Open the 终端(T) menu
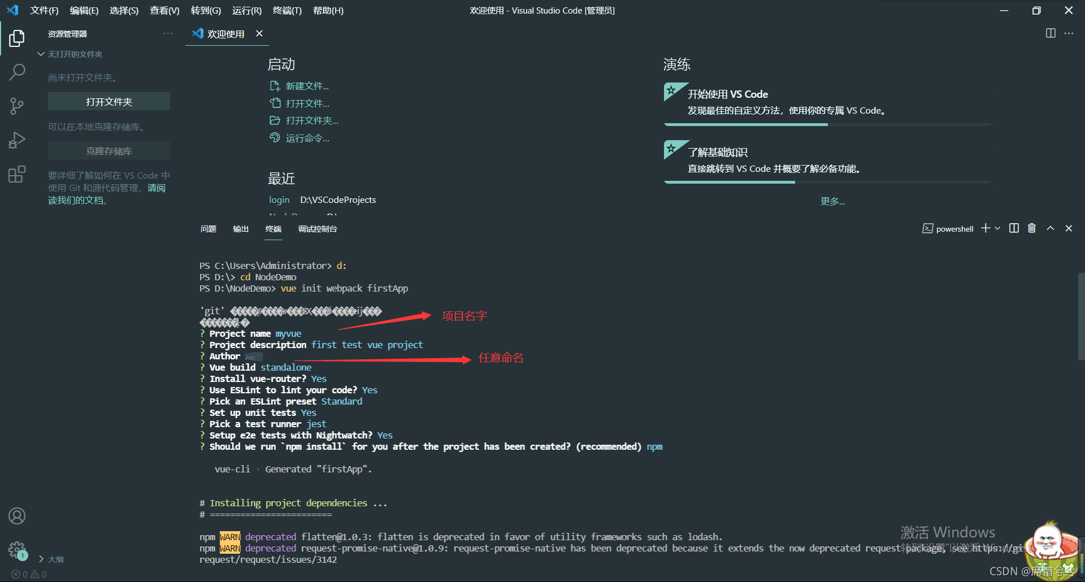 (287, 10)
